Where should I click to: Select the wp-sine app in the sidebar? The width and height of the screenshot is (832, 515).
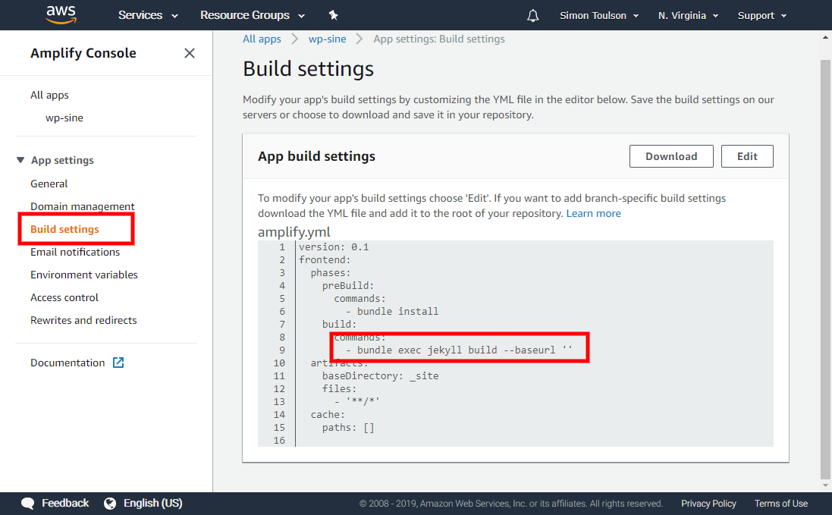64,118
